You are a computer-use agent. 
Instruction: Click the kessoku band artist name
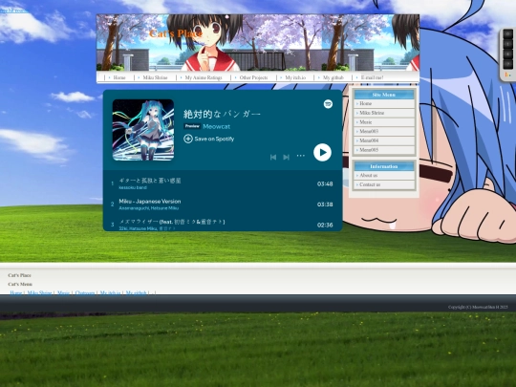coord(133,187)
